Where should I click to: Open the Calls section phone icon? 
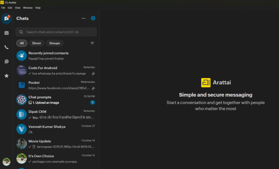(7, 47)
